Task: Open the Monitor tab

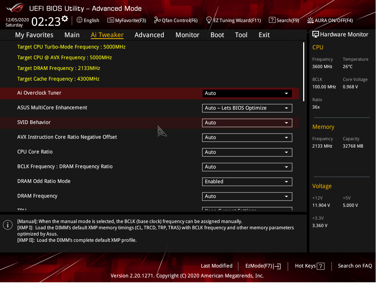Action: coord(187,35)
